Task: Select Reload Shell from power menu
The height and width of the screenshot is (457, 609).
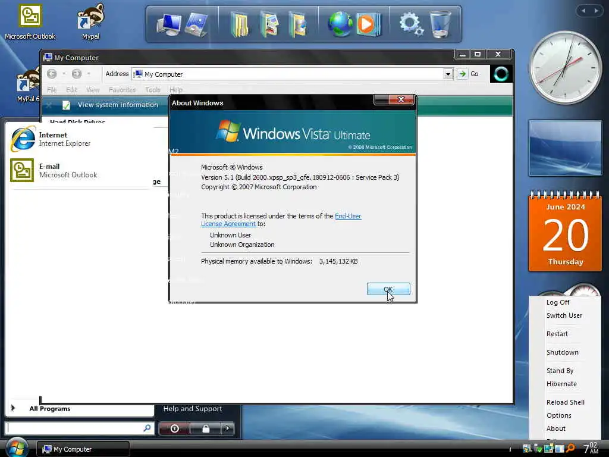Action: point(565,402)
